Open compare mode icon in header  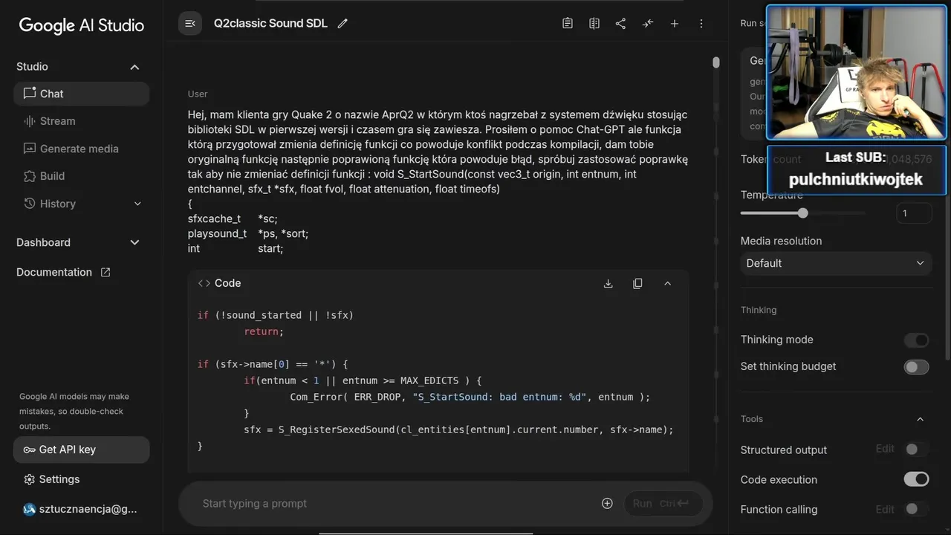point(594,23)
